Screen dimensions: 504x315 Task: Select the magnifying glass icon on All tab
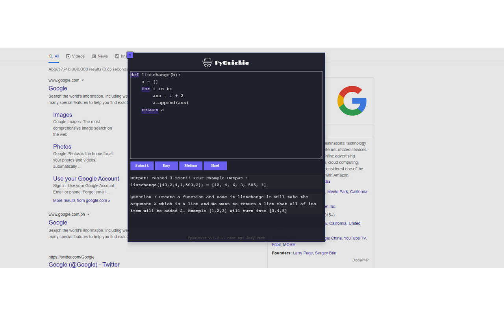[50, 56]
